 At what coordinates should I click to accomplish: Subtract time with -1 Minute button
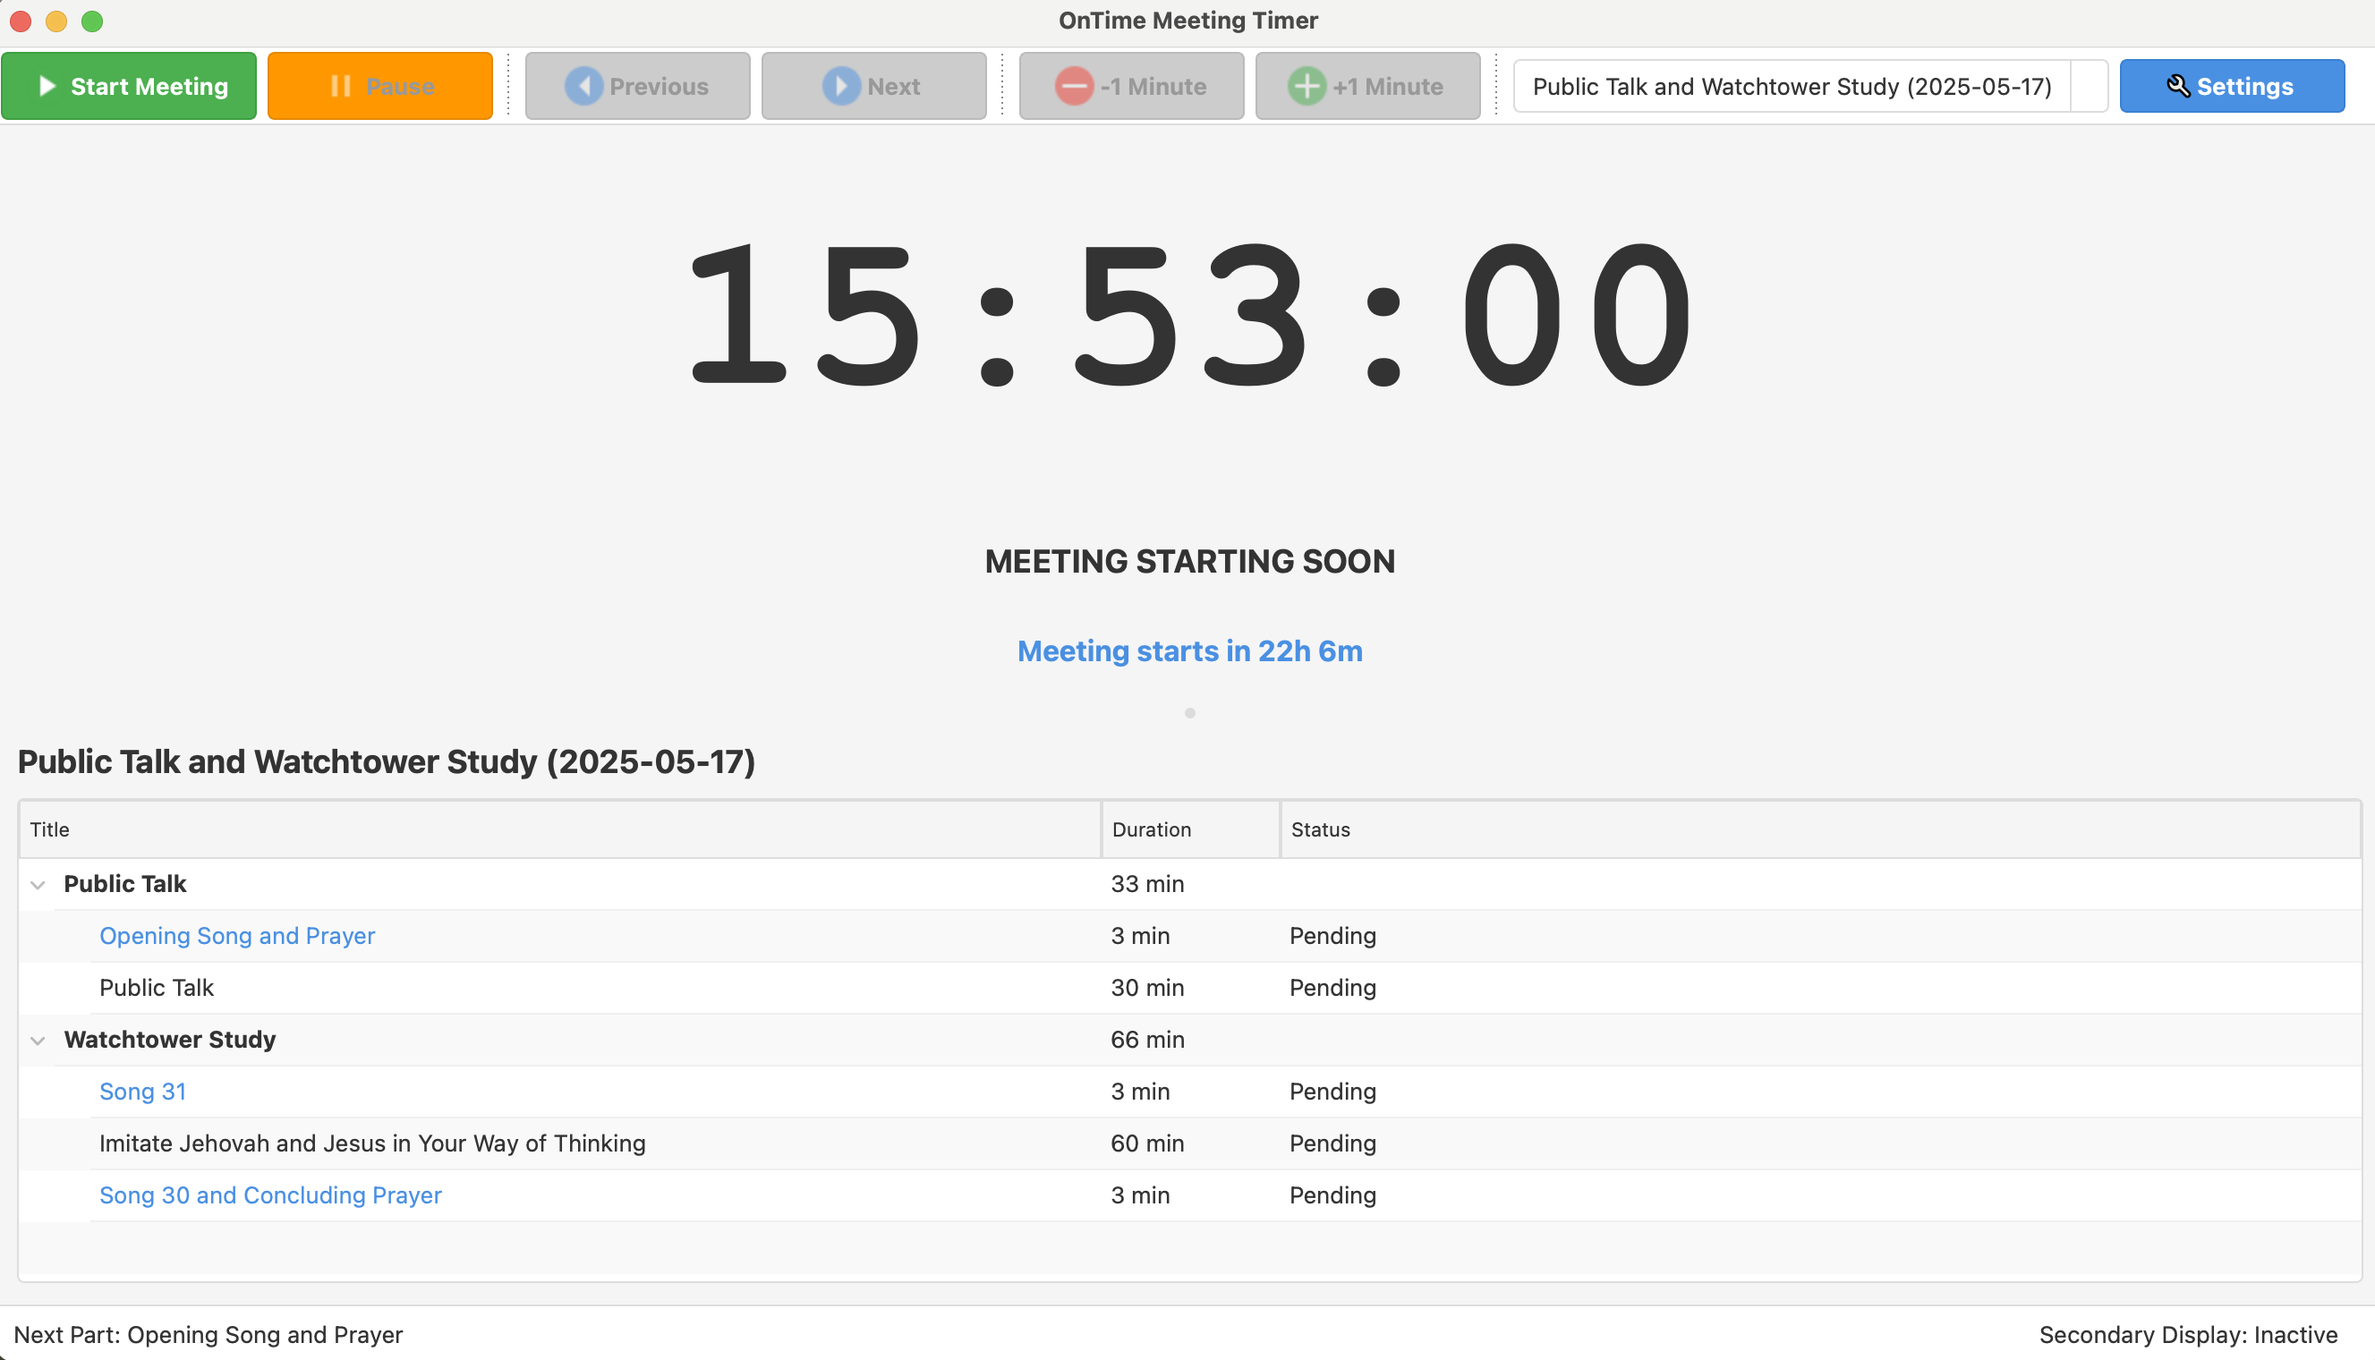pos(1131,86)
